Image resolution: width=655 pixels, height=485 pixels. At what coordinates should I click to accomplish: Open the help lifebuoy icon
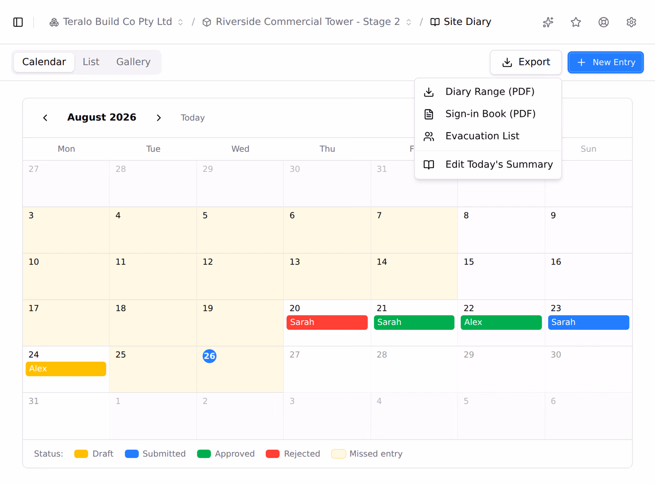click(604, 22)
